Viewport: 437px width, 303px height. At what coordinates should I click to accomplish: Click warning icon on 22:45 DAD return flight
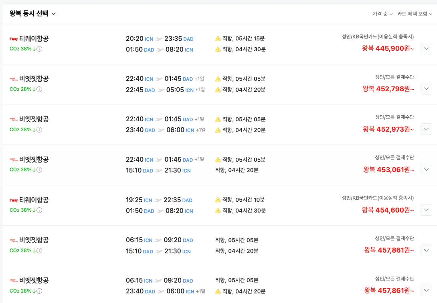(218, 90)
